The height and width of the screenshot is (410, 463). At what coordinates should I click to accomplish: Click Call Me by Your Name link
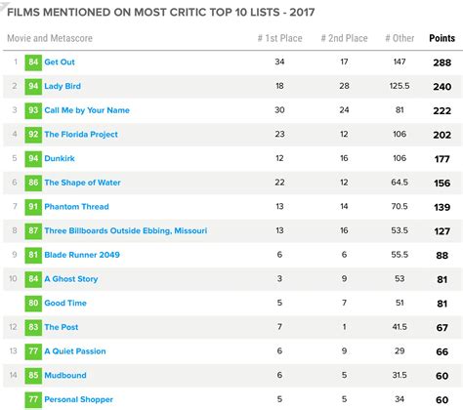87,110
